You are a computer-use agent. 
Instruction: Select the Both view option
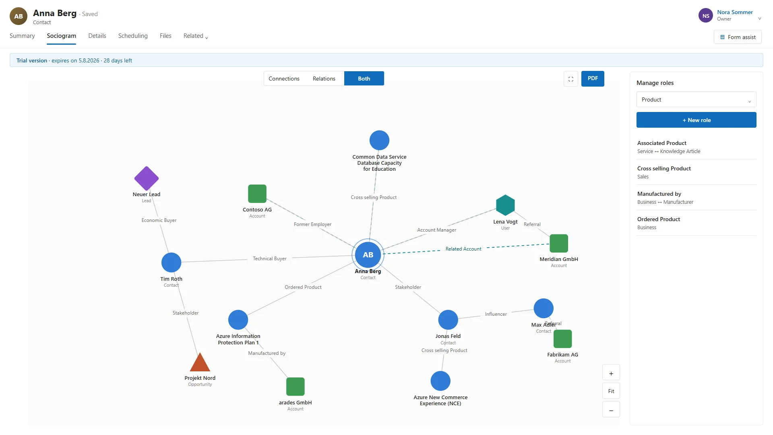pyautogui.click(x=364, y=79)
